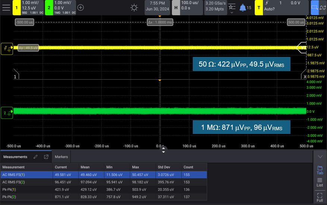Select the -500.00 us X cursor label

(24, 22)
